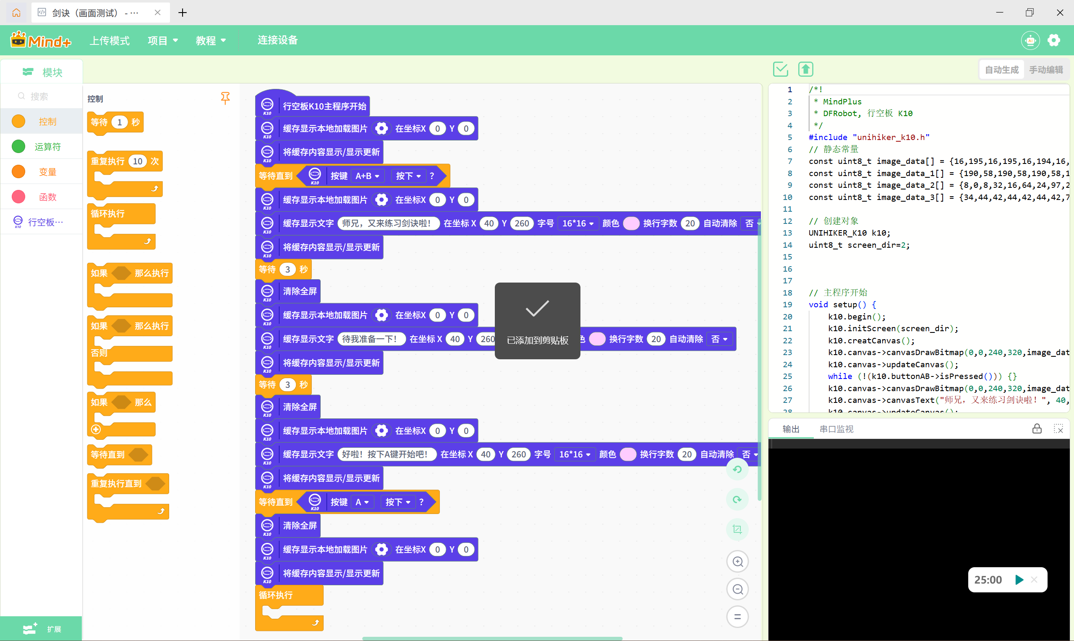Viewport: 1074px width, 641px height.
Task: Click the redo button on workspace
Action: click(737, 500)
